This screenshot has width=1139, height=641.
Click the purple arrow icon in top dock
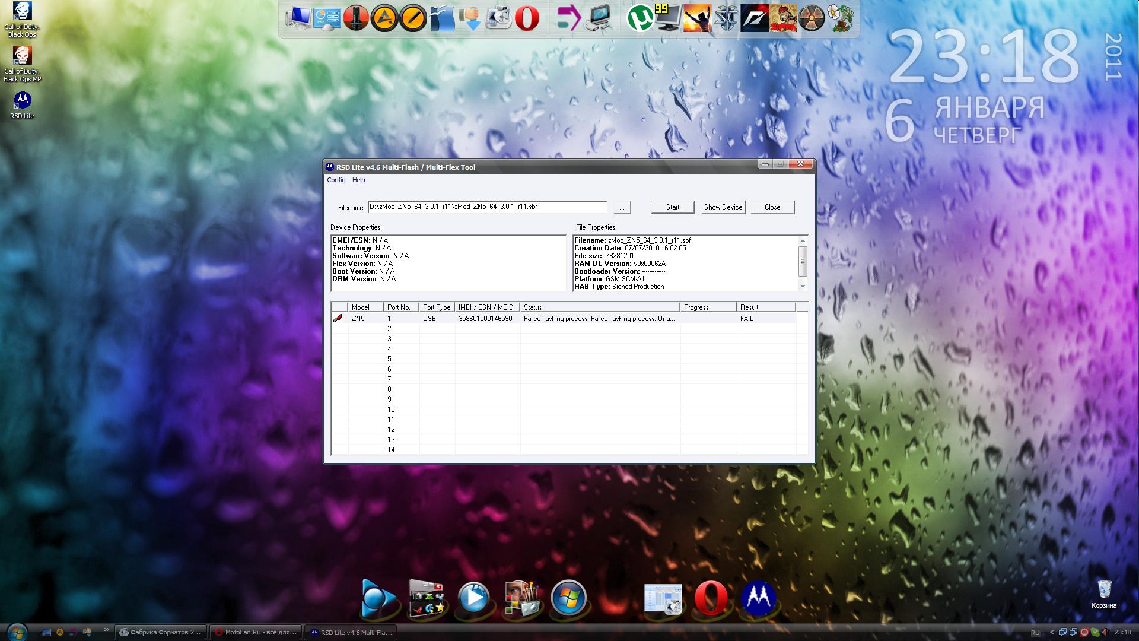pyautogui.click(x=569, y=18)
